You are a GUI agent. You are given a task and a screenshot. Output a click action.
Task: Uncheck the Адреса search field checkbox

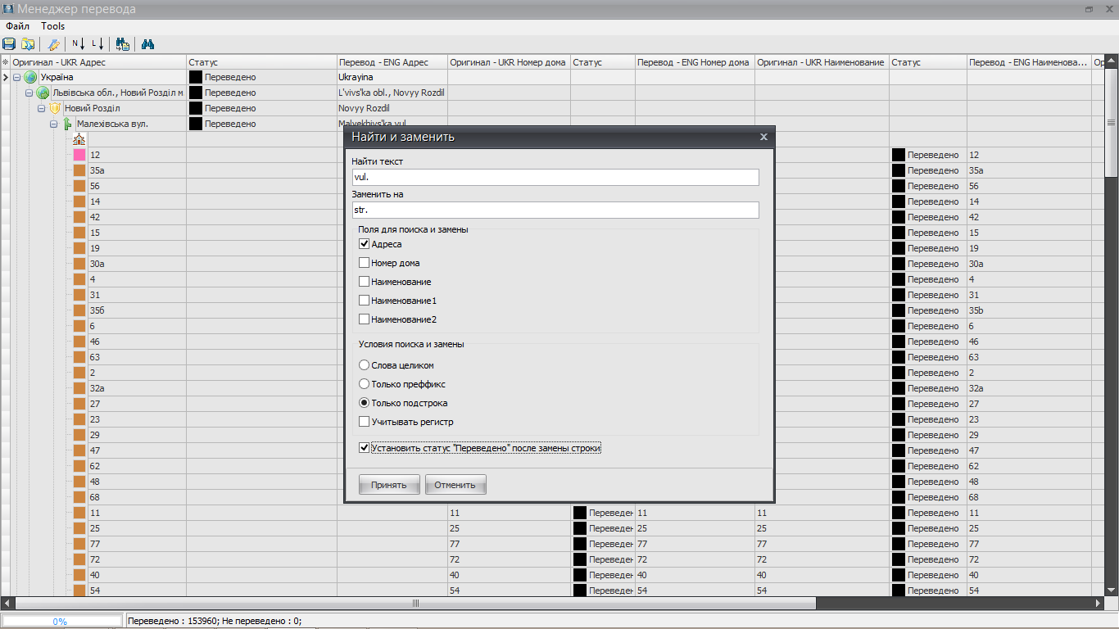click(365, 244)
